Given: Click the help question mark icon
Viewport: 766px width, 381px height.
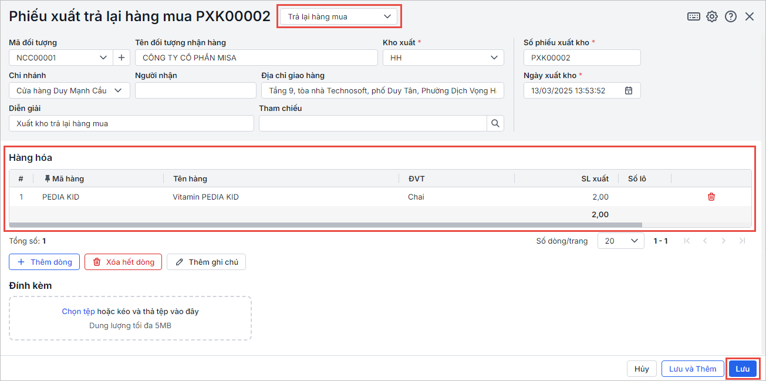Looking at the screenshot, I should tap(731, 16).
